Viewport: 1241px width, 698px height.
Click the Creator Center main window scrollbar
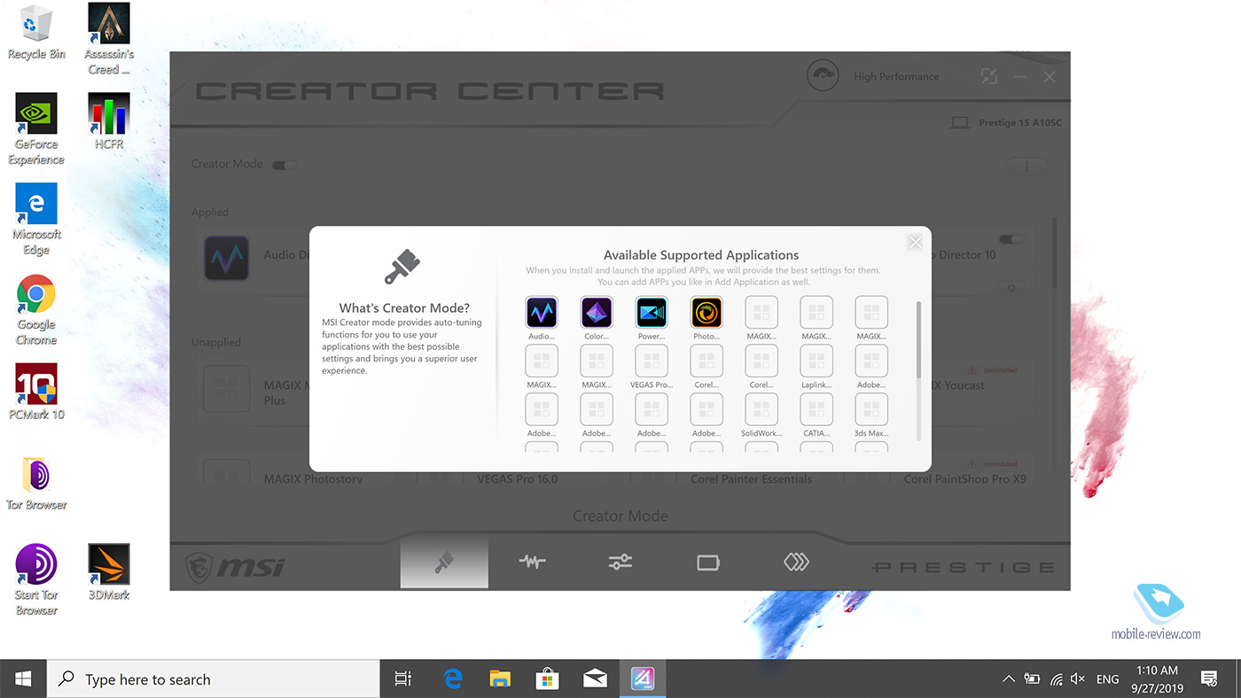(1054, 252)
